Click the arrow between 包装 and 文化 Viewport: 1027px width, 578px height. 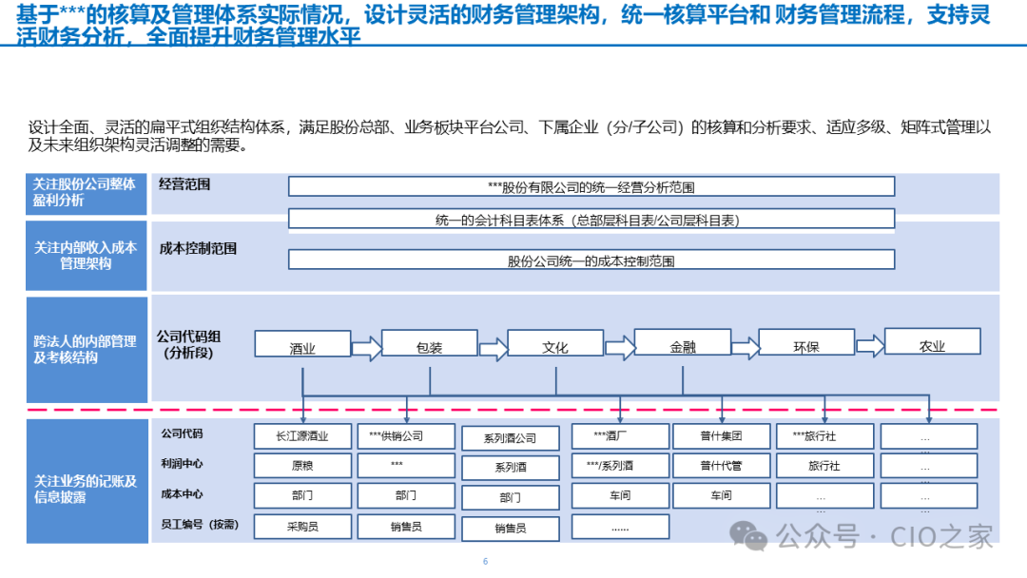(x=493, y=348)
